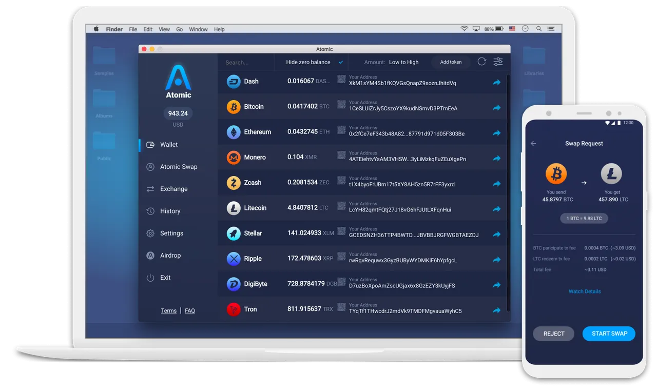
Task: Click the wallet list vertical scrollbar
Action: (x=508, y=192)
